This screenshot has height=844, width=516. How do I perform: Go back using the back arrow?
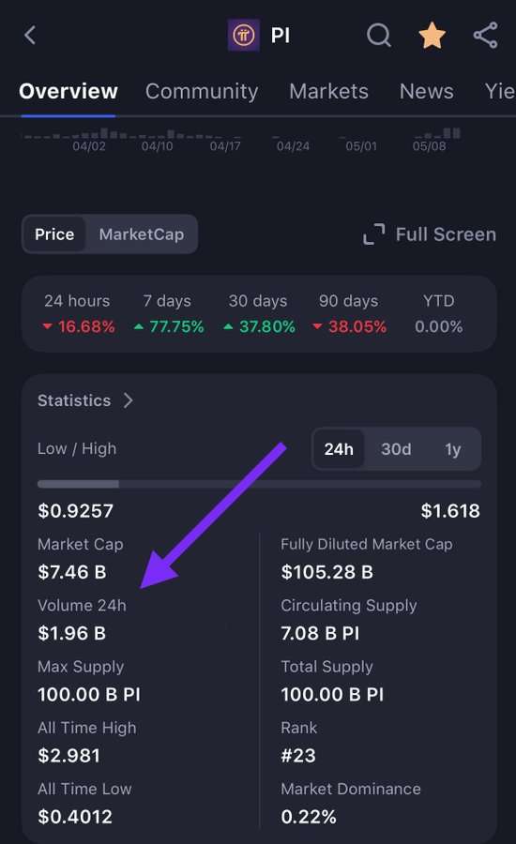(x=30, y=36)
